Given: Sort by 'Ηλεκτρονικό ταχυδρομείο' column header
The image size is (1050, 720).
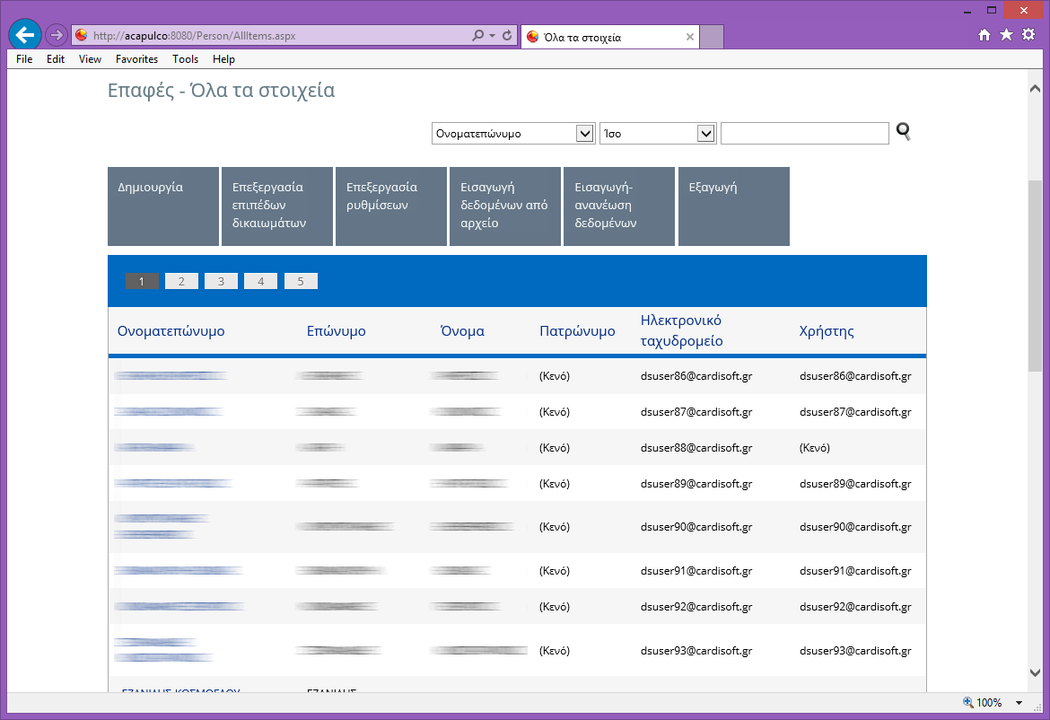Looking at the screenshot, I should pos(682,331).
